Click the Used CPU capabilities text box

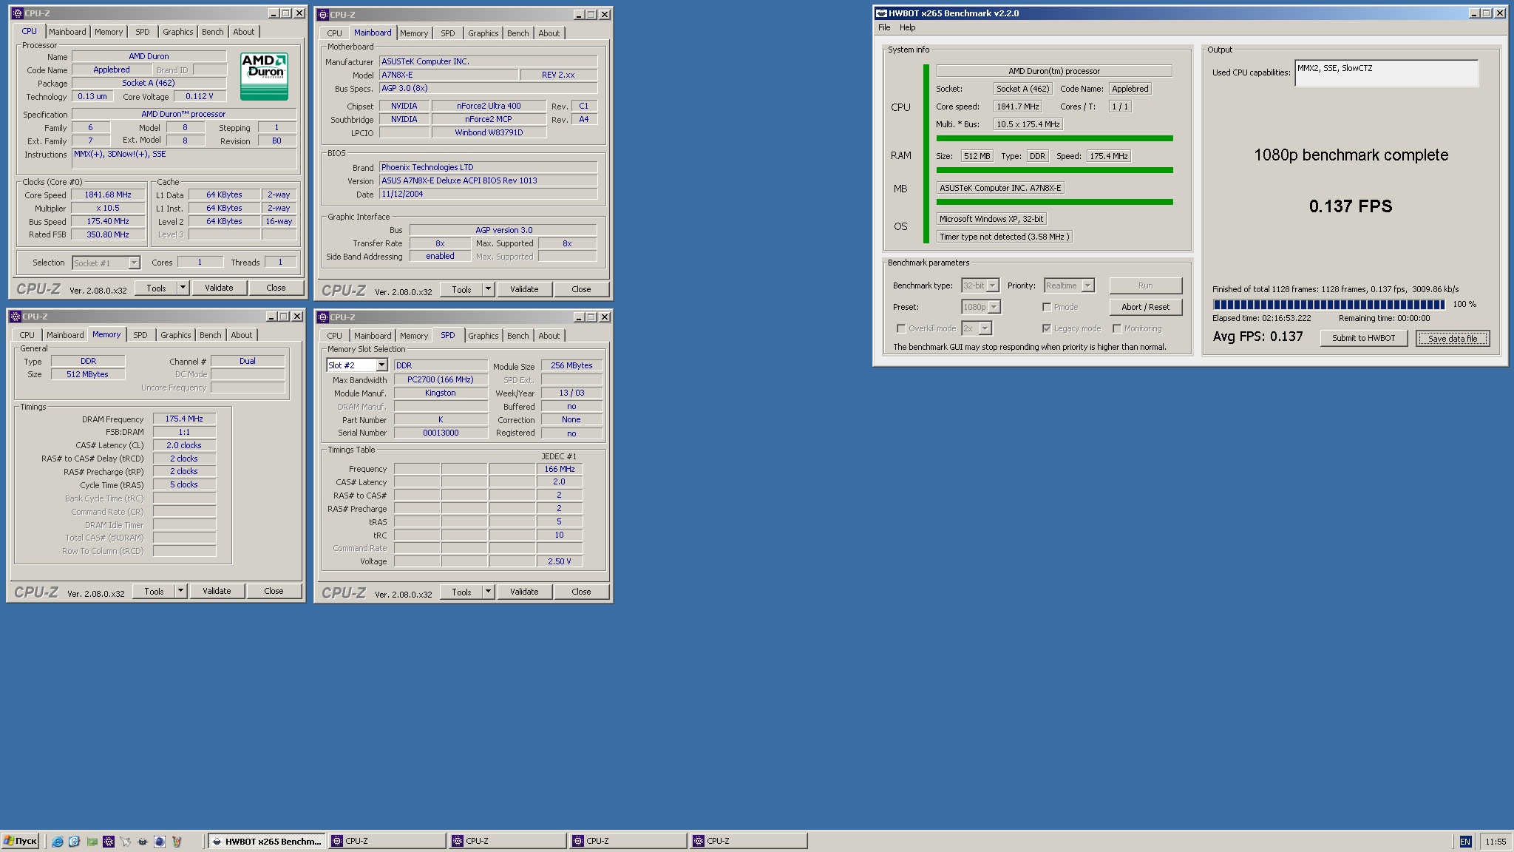tap(1386, 72)
